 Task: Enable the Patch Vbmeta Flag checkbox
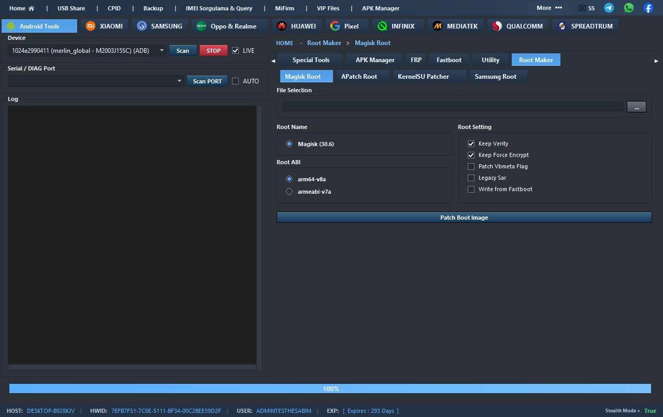point(471,166)
